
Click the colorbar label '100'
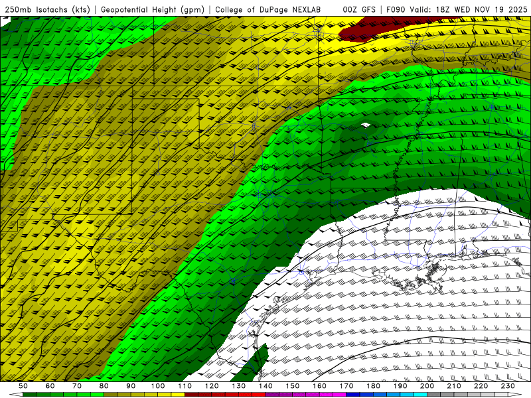point(158,386)
